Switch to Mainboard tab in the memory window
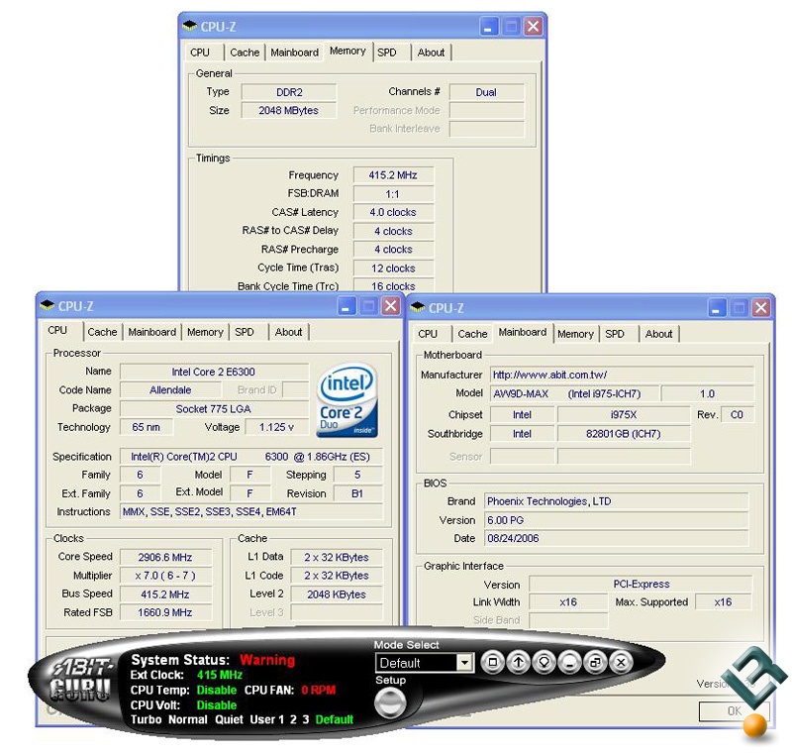This screenshot has width=792, height=755. click(294, 53)
